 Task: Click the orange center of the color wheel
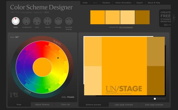42,67
